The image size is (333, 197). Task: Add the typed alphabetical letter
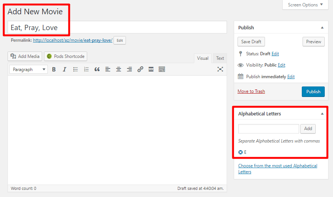point(308,129)
